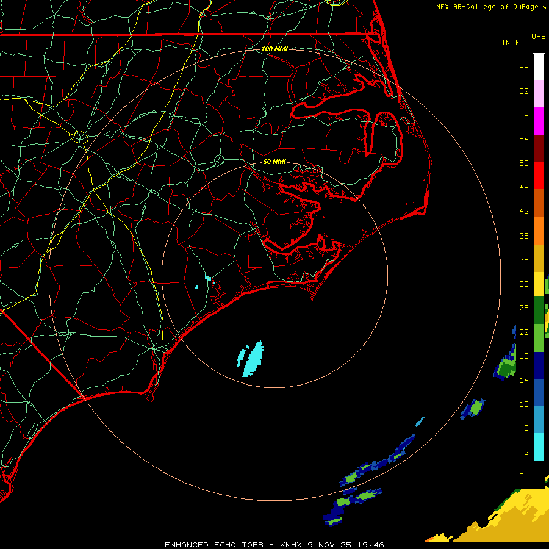Click the round green echo on the 100 NMI ring

click(x=476, y=407)
